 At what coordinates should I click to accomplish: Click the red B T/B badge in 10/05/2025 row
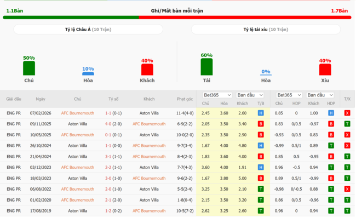point(261,135)
